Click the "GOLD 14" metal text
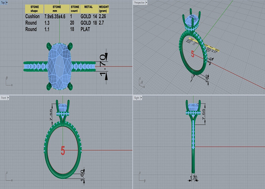 click(x=89, y=16)
